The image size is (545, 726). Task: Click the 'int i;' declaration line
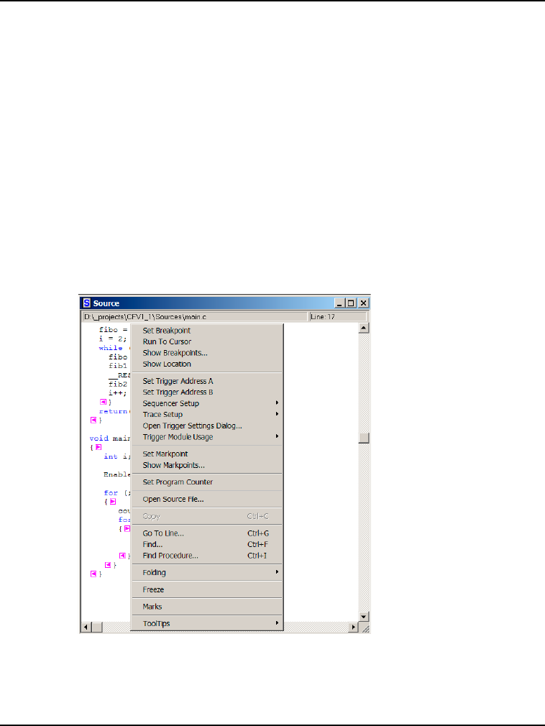coord(117,456)
